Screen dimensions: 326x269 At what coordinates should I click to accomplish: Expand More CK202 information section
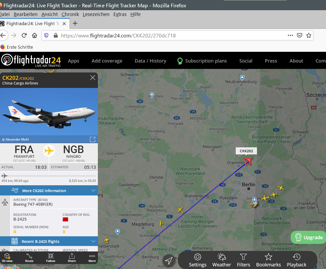(x=49, y=190)
